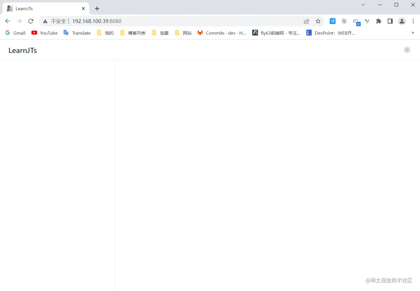The width and height of the screenshot is (420, 291).
Task: Open Chrome three-dot menu
Action: tap(413, 21)
